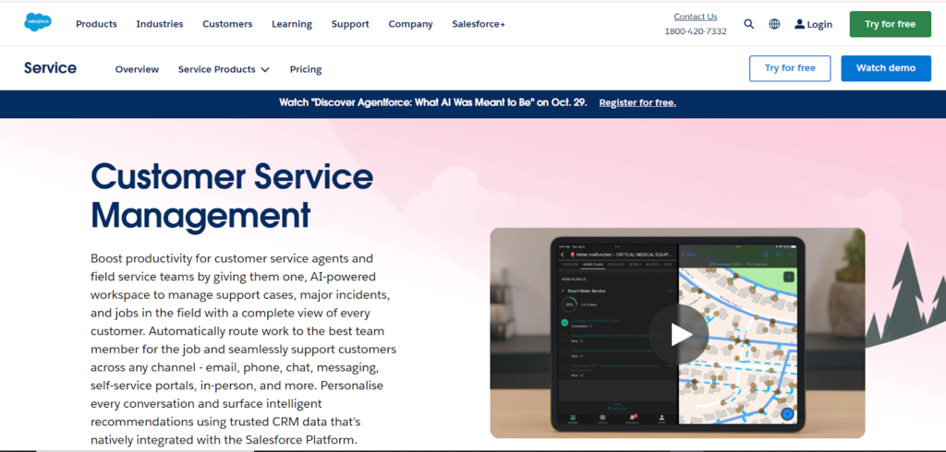Viewport: 946px width, 452px height.
Task: Click the Agentforce announcement banner text
Action: [432, 102]
